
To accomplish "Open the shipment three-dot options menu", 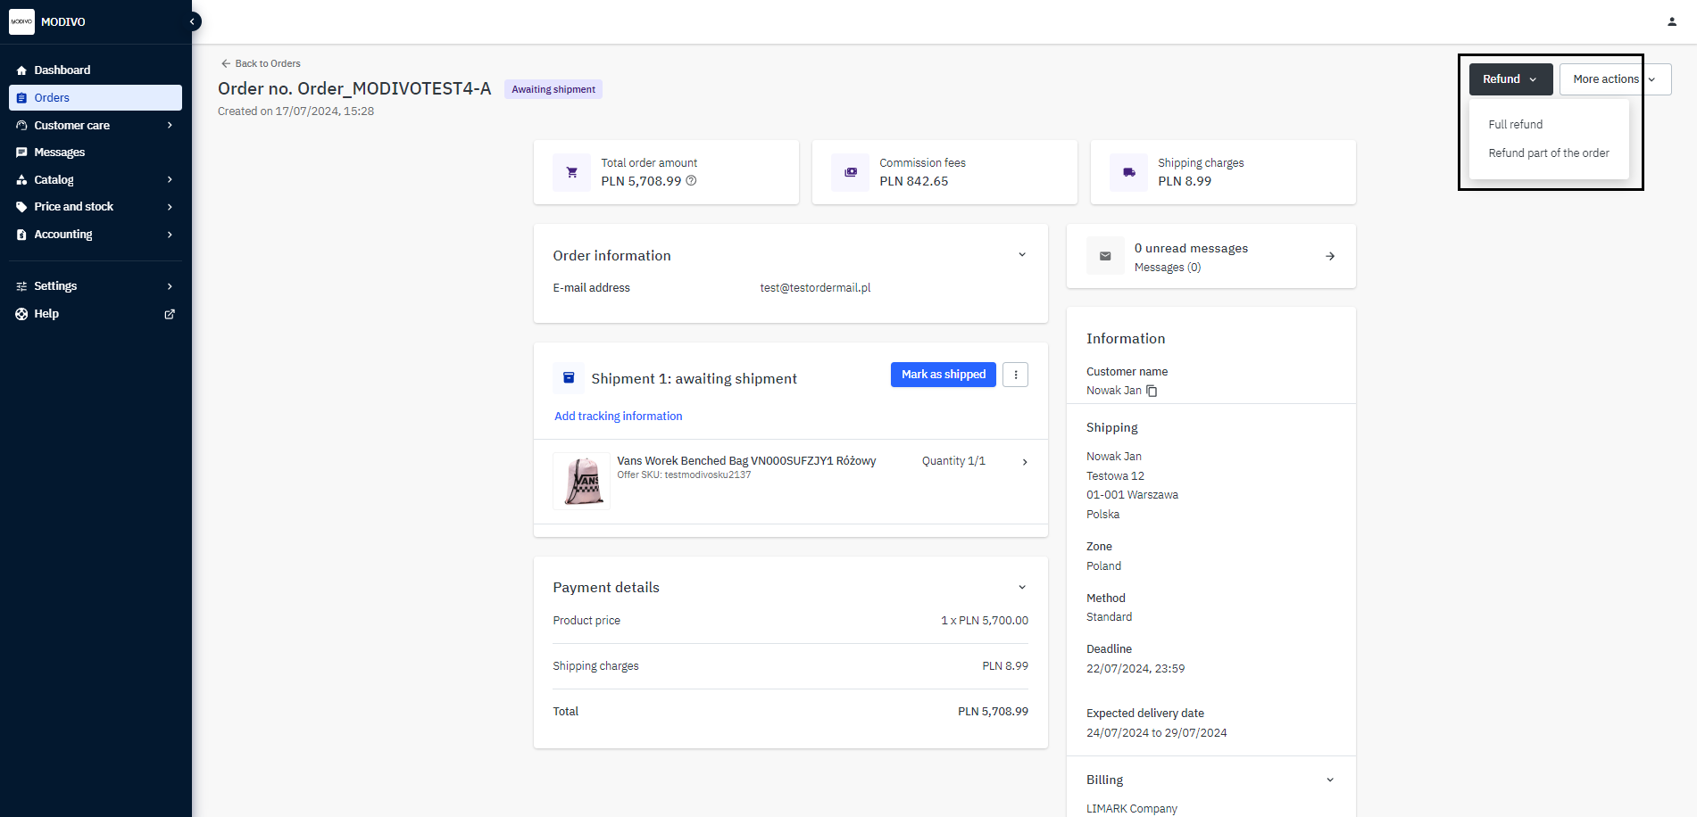I will tap(1015, 375).
